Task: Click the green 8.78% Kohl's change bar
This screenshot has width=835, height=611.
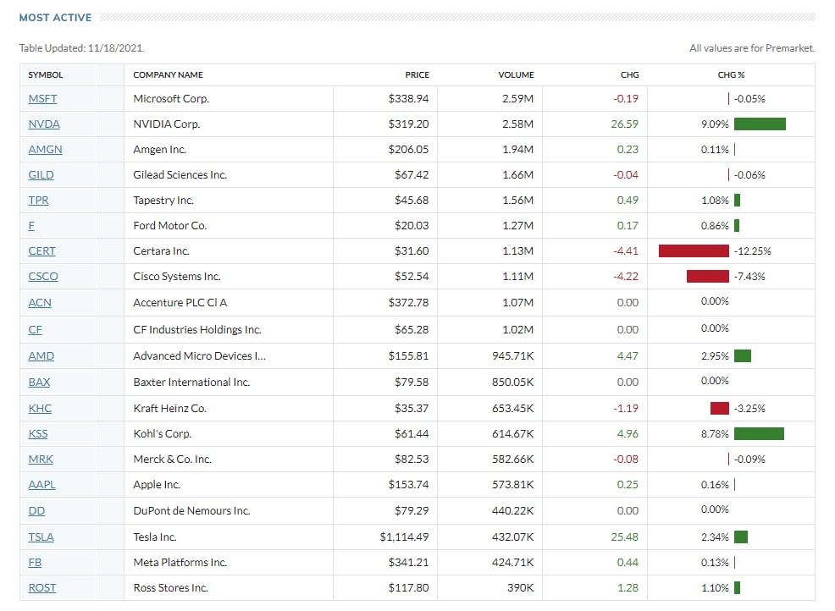Action: (759, 434)
